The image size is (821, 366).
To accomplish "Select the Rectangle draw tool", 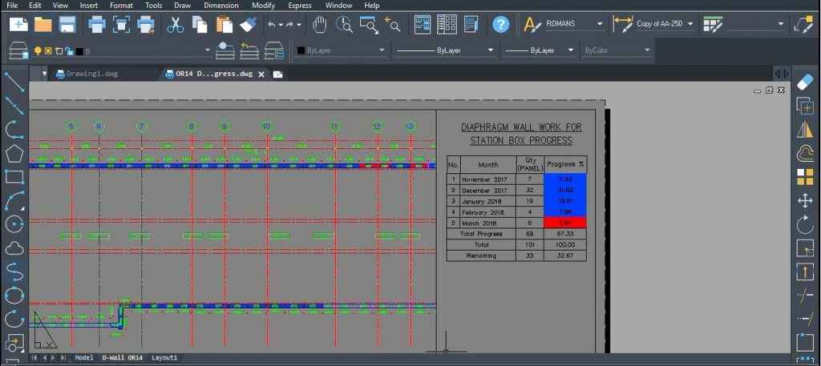I will (14, 176).
